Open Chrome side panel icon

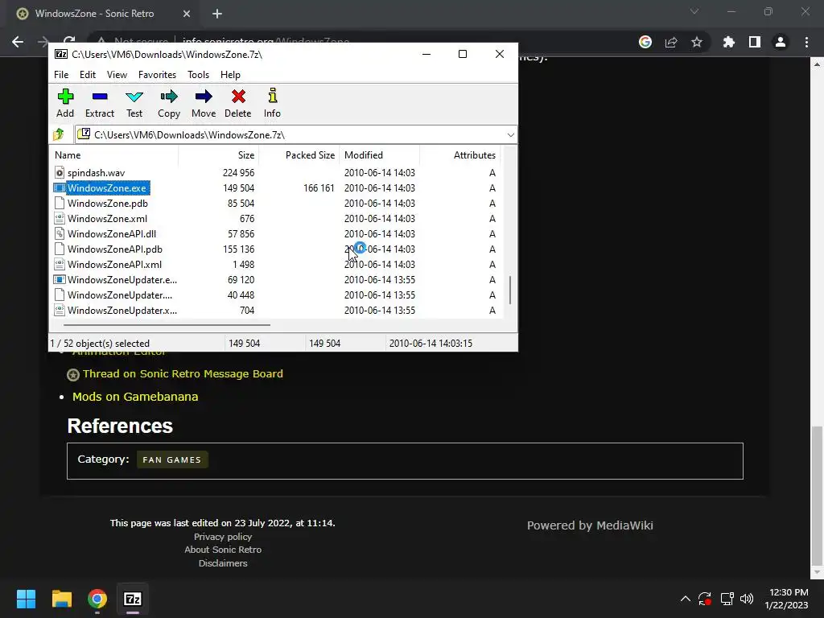[x=755, y=42]
